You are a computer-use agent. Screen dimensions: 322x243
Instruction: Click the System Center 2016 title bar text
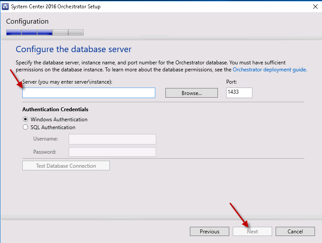(x=56, y=7)
